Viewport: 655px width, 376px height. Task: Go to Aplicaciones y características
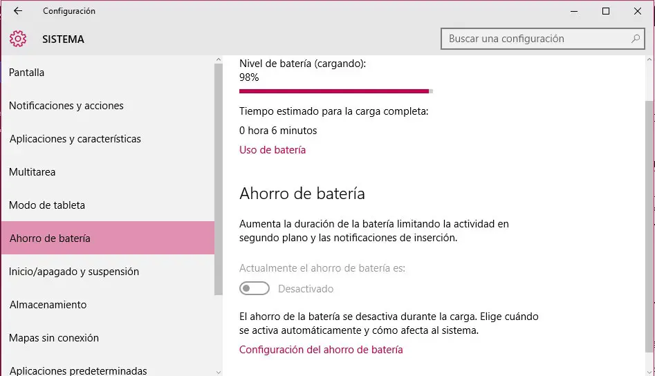[x=75, y=139]
